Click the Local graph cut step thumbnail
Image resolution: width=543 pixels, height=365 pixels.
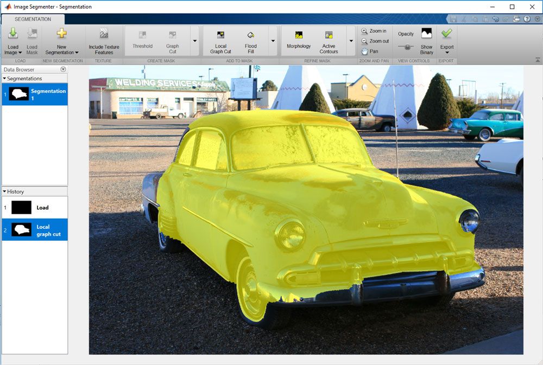[22, 230]
